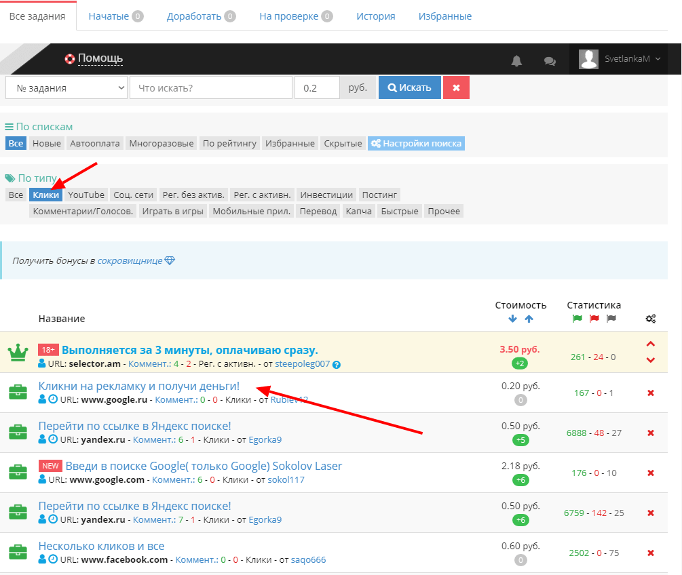Open list settings gears icon
The height and width of the screenshot is (575, 682).
(651, 319)
